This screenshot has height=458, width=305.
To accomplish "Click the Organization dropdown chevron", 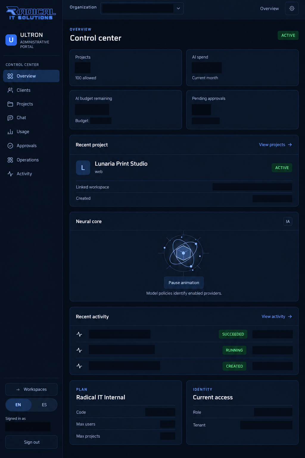I will (x=178, y=8).
